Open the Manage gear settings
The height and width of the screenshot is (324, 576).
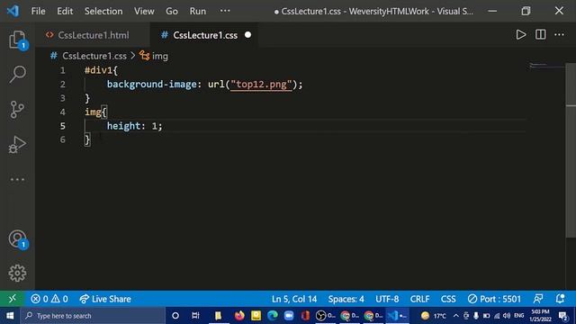[x=17, y=274]
